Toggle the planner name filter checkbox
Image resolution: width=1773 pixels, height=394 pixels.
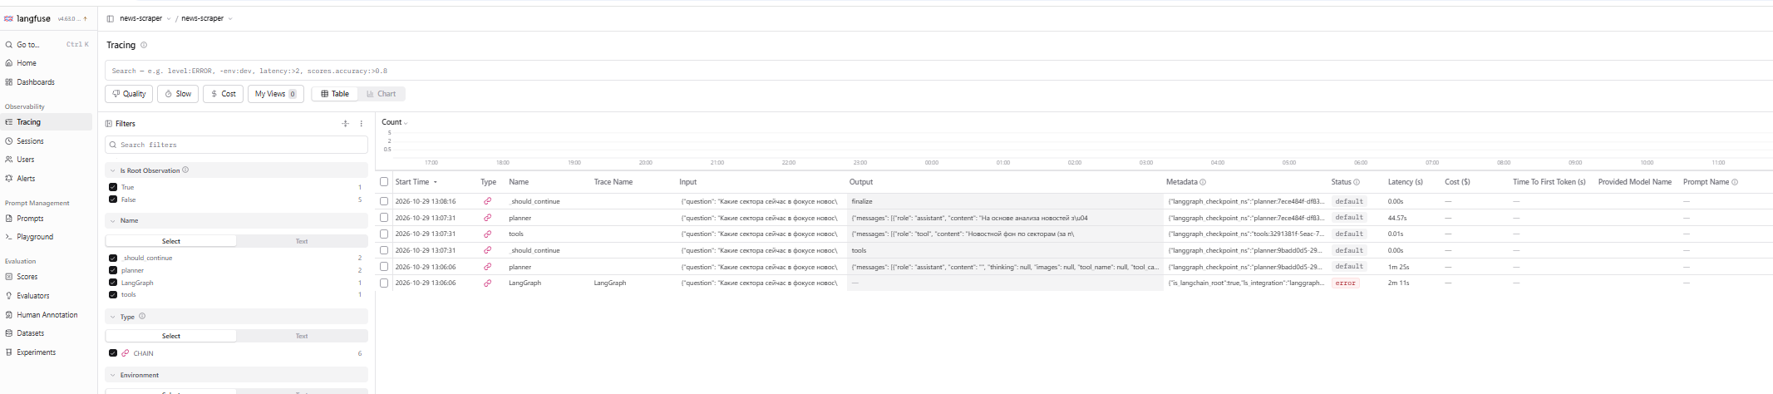pos(113,270)
